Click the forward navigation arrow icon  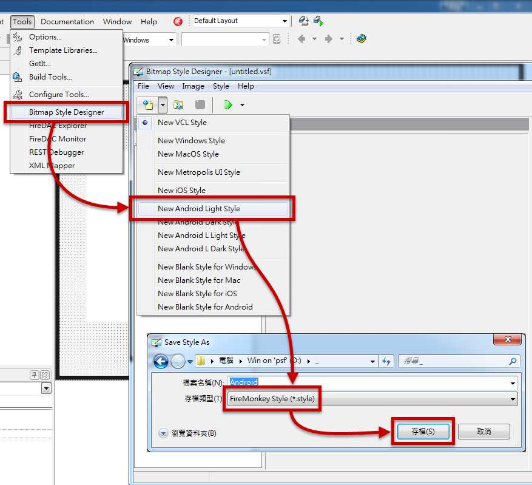point(329,39)
